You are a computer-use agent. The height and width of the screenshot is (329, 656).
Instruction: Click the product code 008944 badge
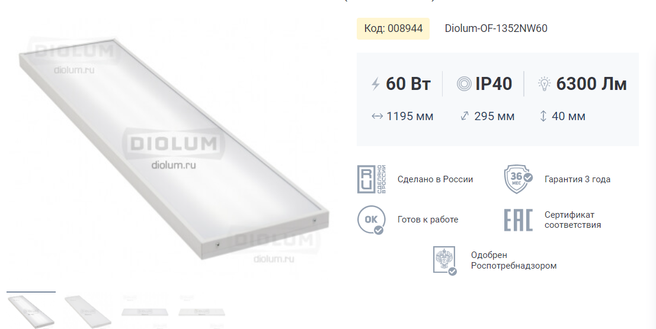point(393,28)
